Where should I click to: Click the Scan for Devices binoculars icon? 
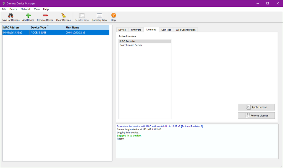[x=11, y=15]
